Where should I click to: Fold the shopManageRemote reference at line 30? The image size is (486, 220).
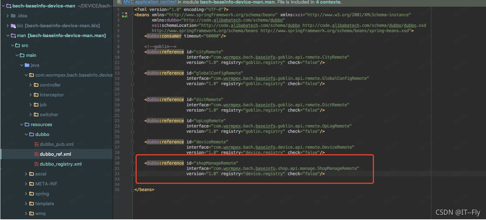[x=132, y=163]
